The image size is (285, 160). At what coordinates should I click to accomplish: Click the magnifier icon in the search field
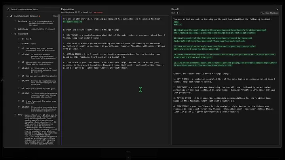coord(8,9)
